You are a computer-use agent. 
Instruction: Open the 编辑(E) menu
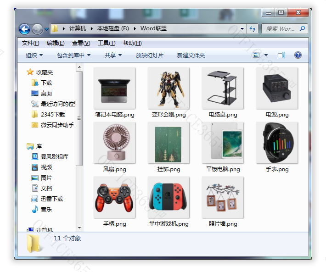(56, 43)
